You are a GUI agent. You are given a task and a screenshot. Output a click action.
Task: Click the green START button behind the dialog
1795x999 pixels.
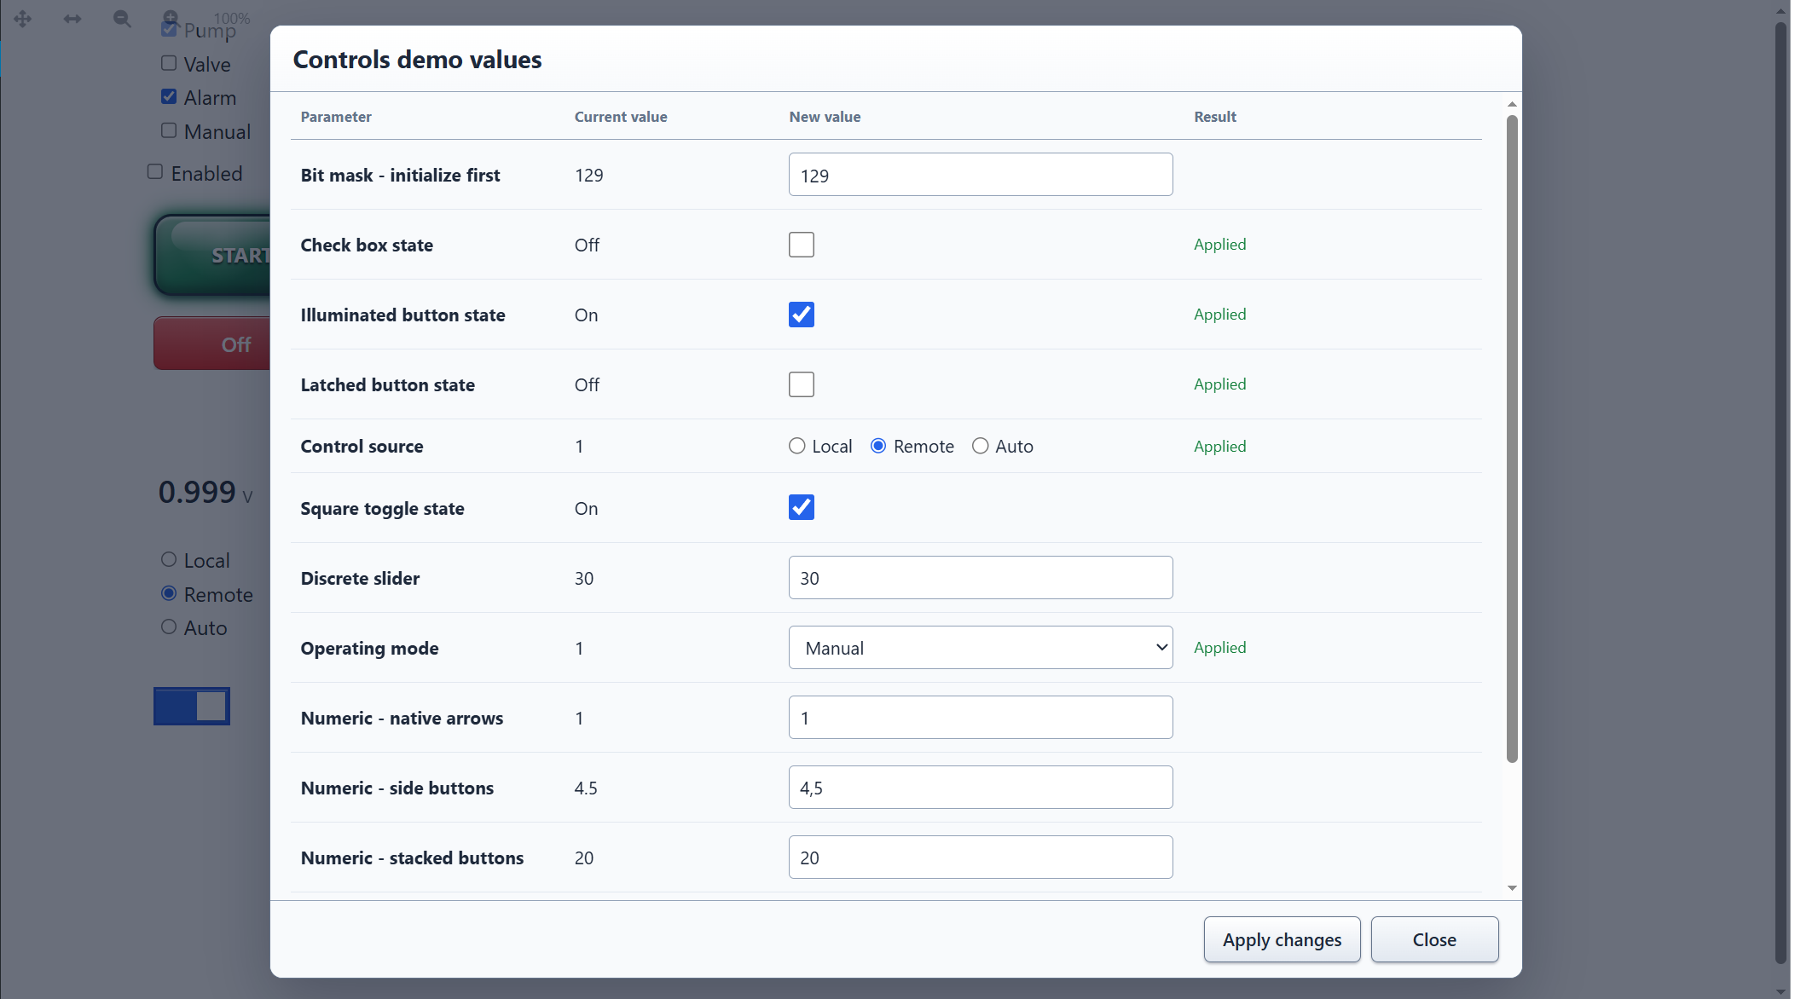(212, 255)
